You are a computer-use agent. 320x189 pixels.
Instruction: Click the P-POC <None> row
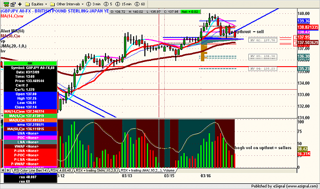[30, 155]
